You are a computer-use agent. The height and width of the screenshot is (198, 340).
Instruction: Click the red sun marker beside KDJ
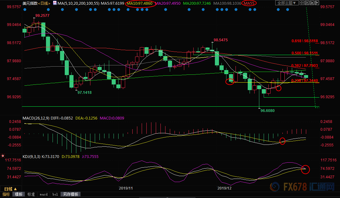click(x=3, y=155)
